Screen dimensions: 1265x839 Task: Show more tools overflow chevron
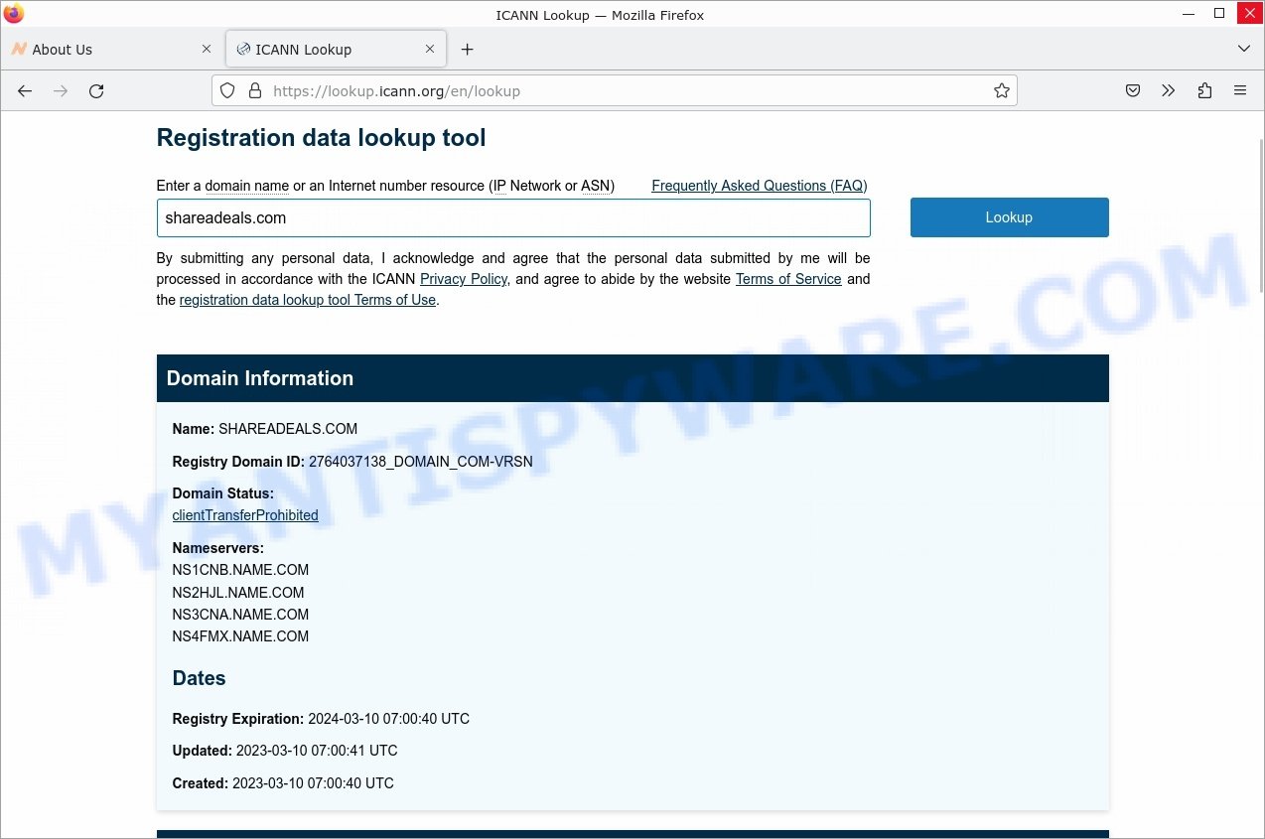pos(1168,91)
